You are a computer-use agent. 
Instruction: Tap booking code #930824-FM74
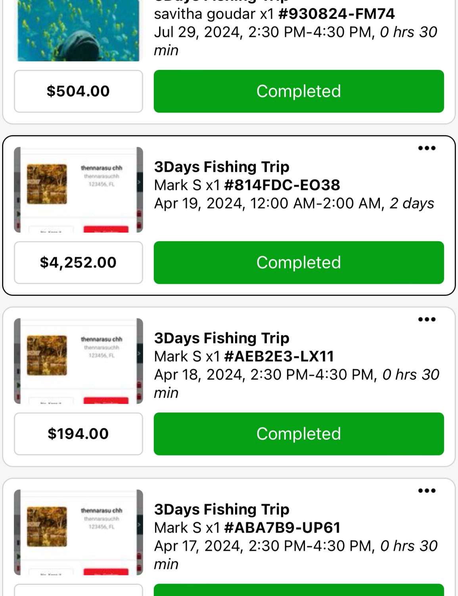(x=336, y=14)
